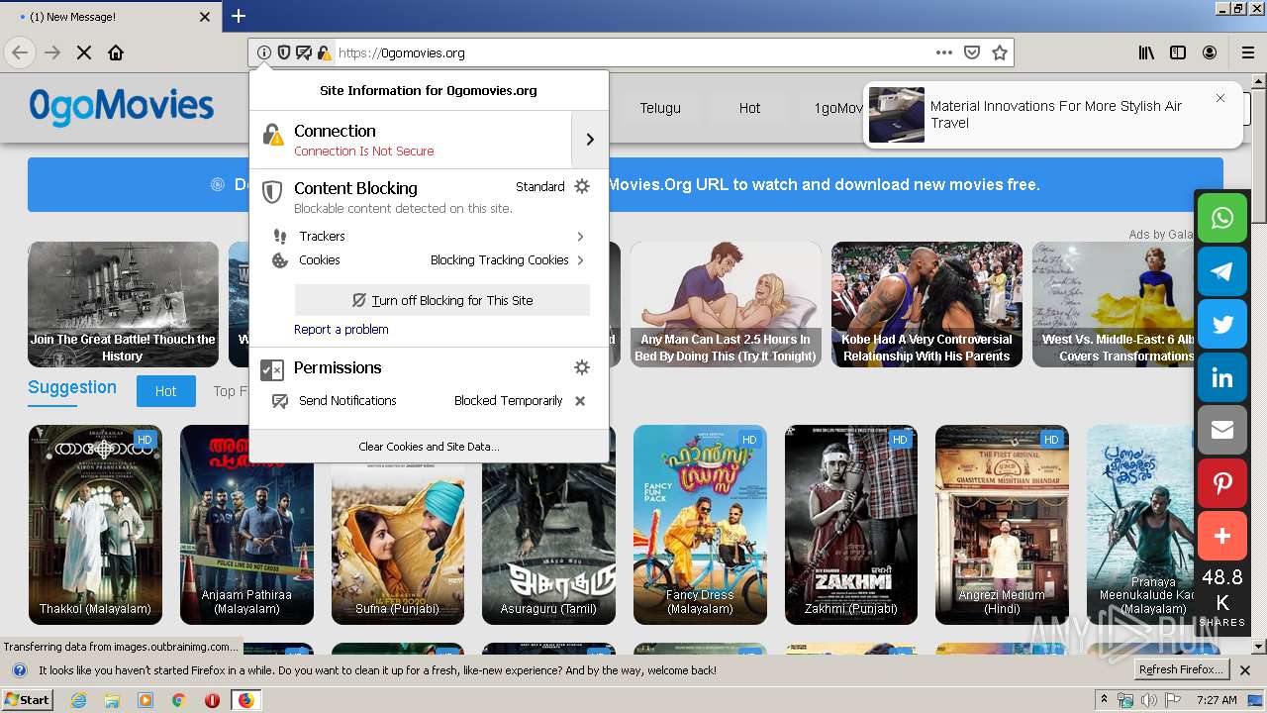This screenshot has width=1267, height=713.
Task: Open Anjaam Pathiraa (Malayalam) movie poster
Action: pos(246,525)
